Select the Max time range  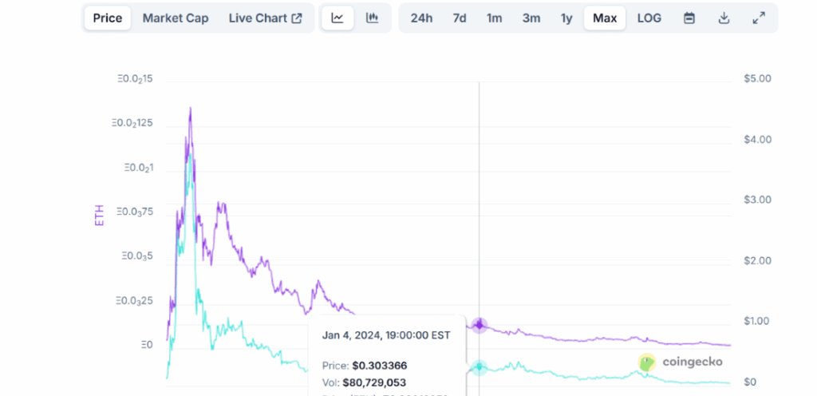coord(605,18)
